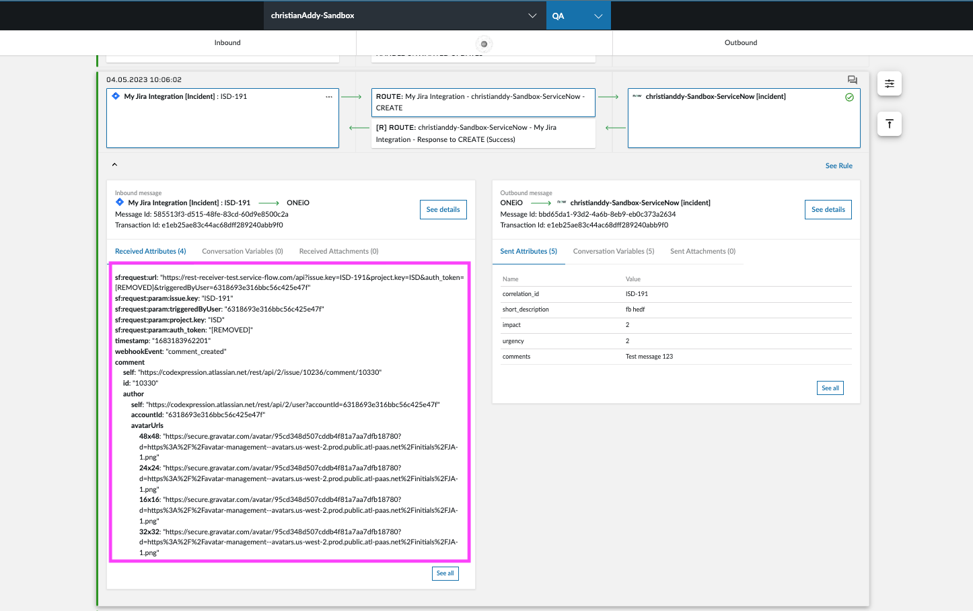The width and height of the screenshot is (973, 611).
Task: Click the Jira diamond icon in message card
Action: [x=116, y=96]
